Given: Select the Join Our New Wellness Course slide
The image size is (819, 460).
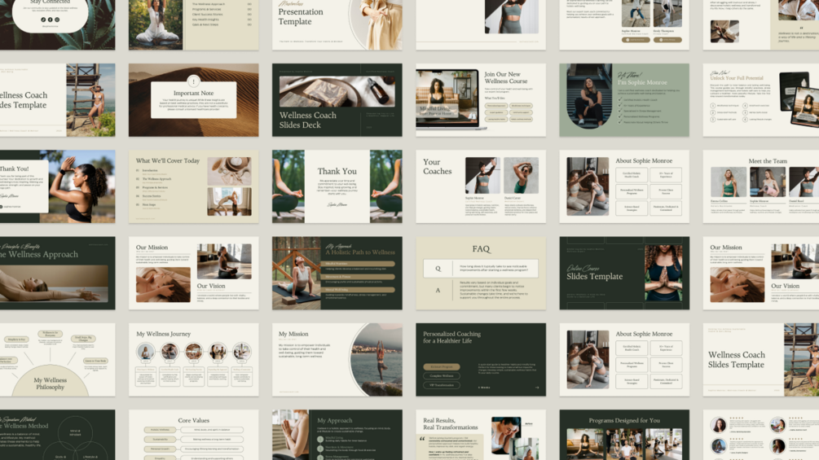Looking at the screenshot, I should point(481,100).
